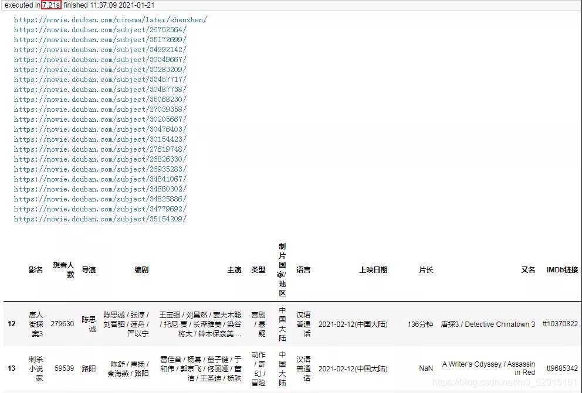Screen dimensions: 582x393
Task: Click director cell 陈思诚
Action: 89,324
